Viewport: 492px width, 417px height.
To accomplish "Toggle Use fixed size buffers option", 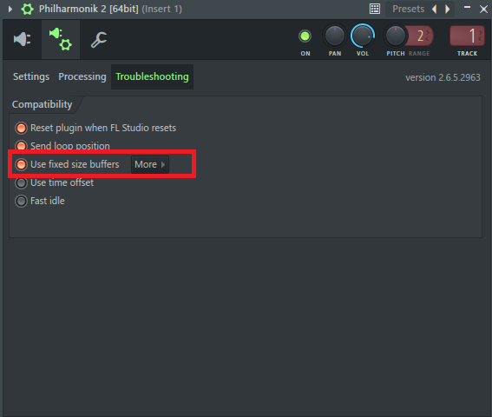I will click(21, 164).
